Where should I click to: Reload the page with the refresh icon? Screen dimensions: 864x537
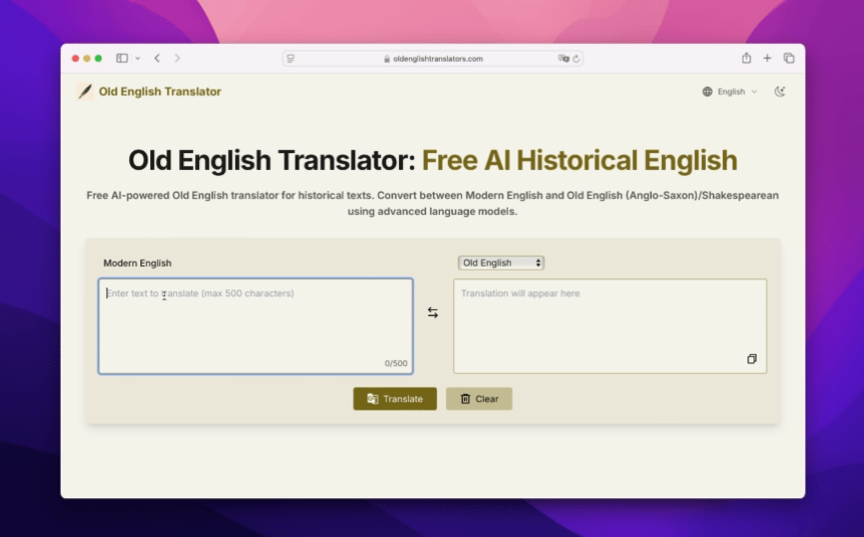click(576, 59)
